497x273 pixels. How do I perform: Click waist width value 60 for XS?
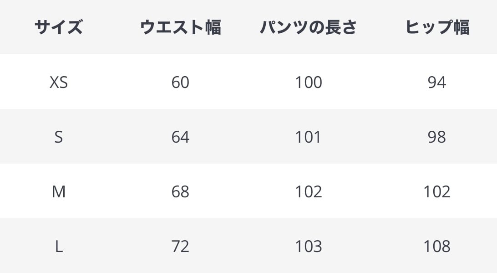click(x=180, y=82)
